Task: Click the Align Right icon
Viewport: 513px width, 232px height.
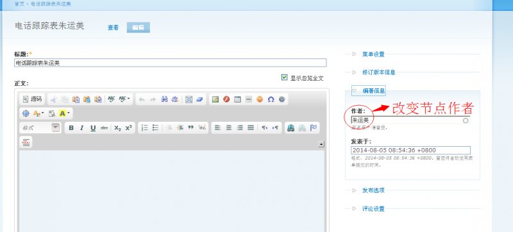Action: click(240, 128)
